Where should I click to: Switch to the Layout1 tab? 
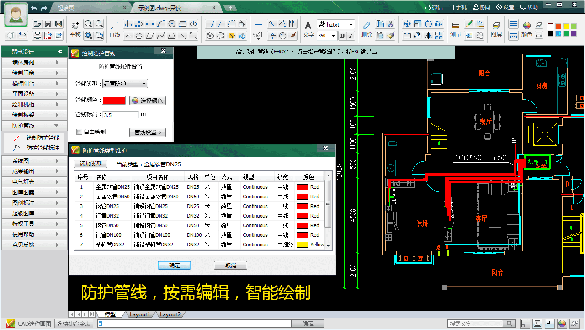click(x=139, y=314)
